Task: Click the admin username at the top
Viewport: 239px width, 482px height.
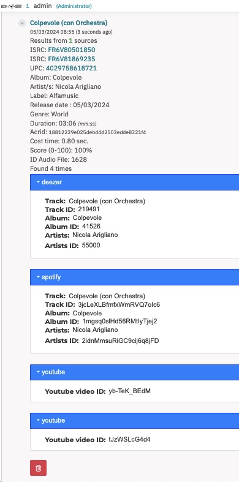Action: [42, 6]
